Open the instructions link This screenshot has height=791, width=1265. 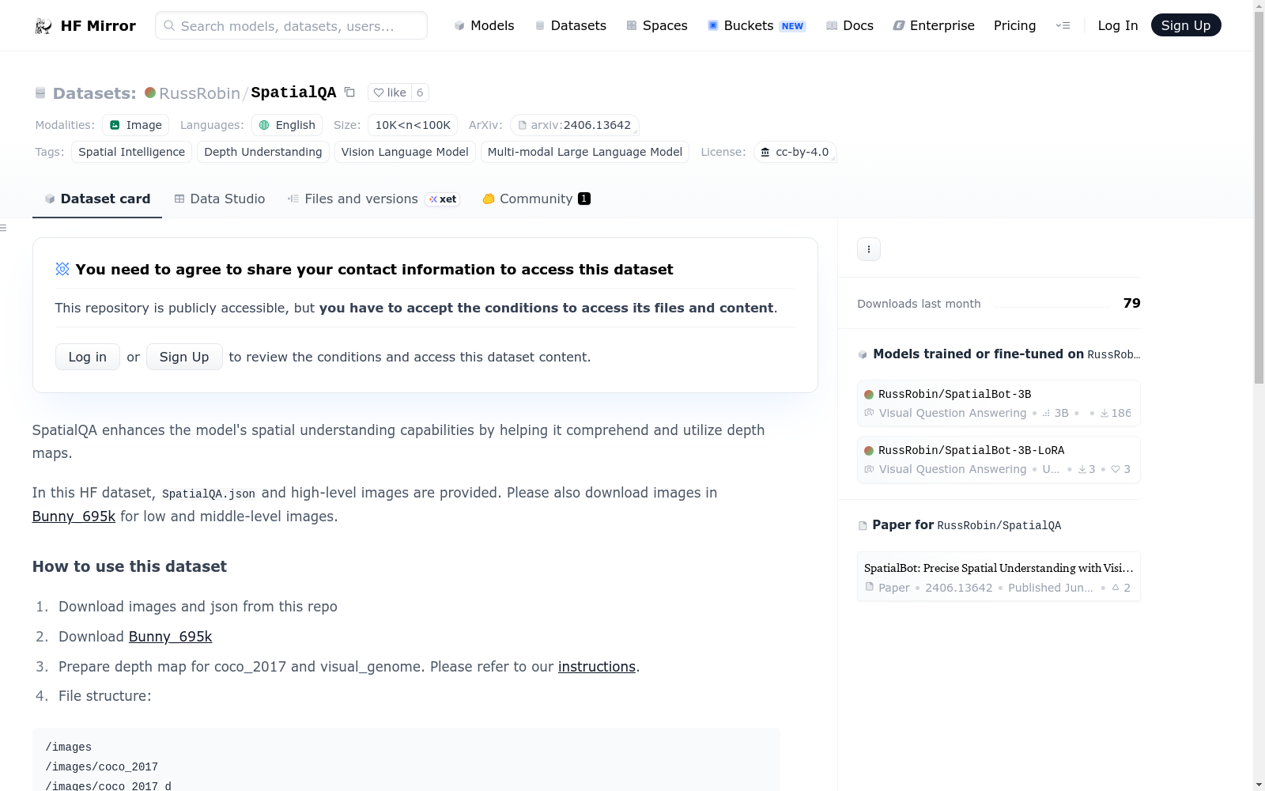tap(597, 667)
